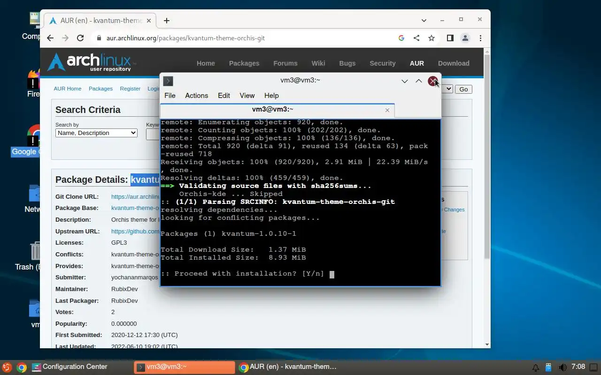The height and width of the screenshot is (375, 601).
Task: Open Chrome profile avatar
Action: (x=465, y=38)
